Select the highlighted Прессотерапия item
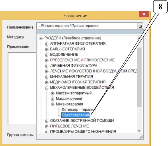Screen dimensions: 168x146 tap(75, 115)
